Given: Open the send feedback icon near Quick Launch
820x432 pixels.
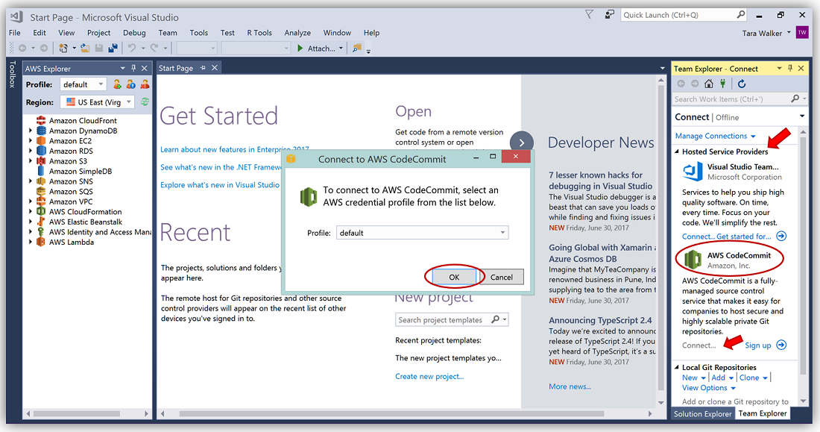Looking at the screenshot, I should (611, 14).
